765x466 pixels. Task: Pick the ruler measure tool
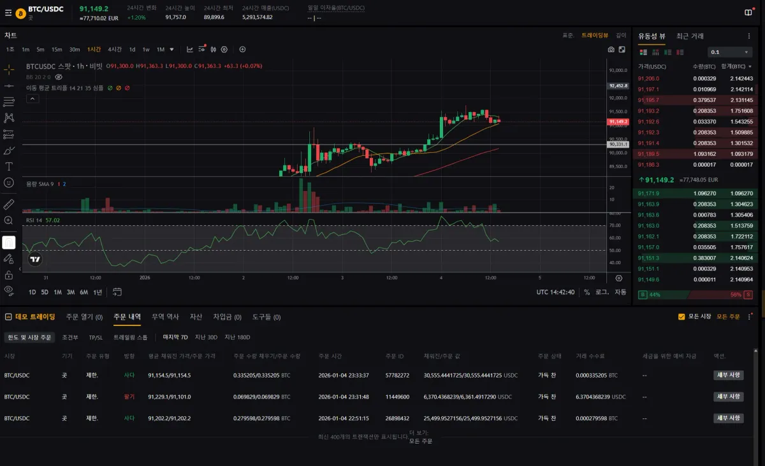(x=9, y=204)
